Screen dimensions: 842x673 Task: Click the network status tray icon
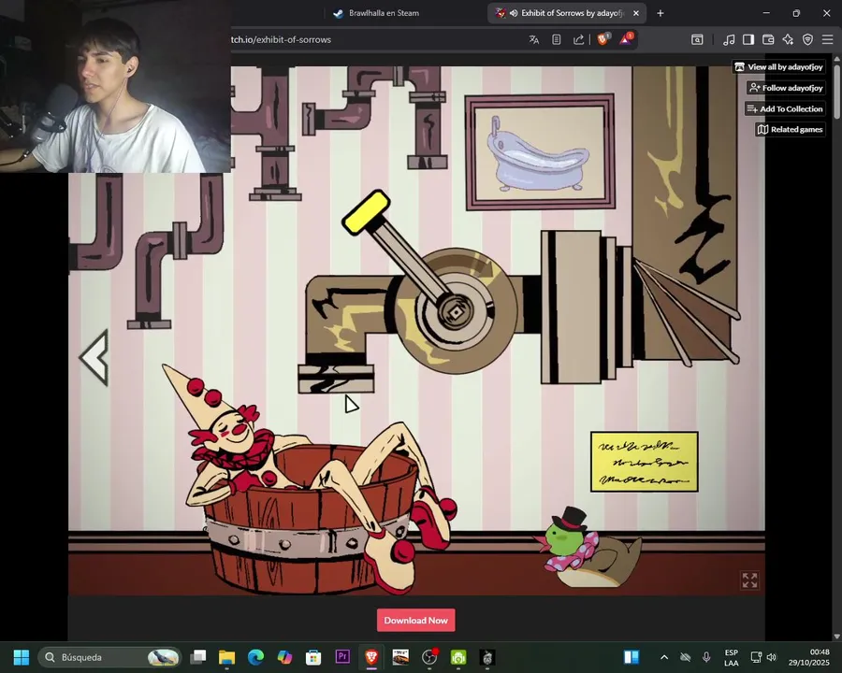(x=756, y=657)
